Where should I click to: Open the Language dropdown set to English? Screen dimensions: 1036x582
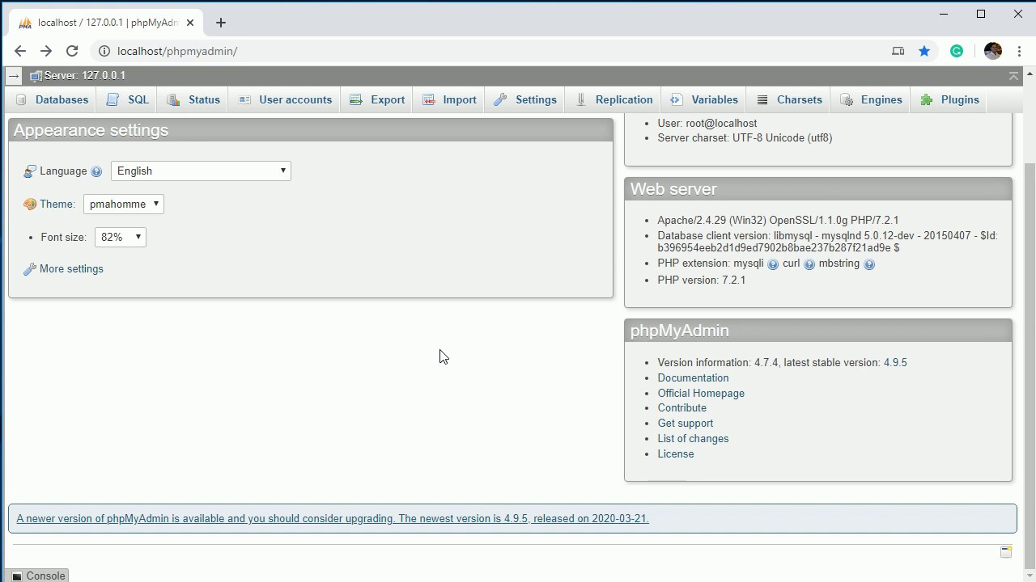(x=201, y=171)
